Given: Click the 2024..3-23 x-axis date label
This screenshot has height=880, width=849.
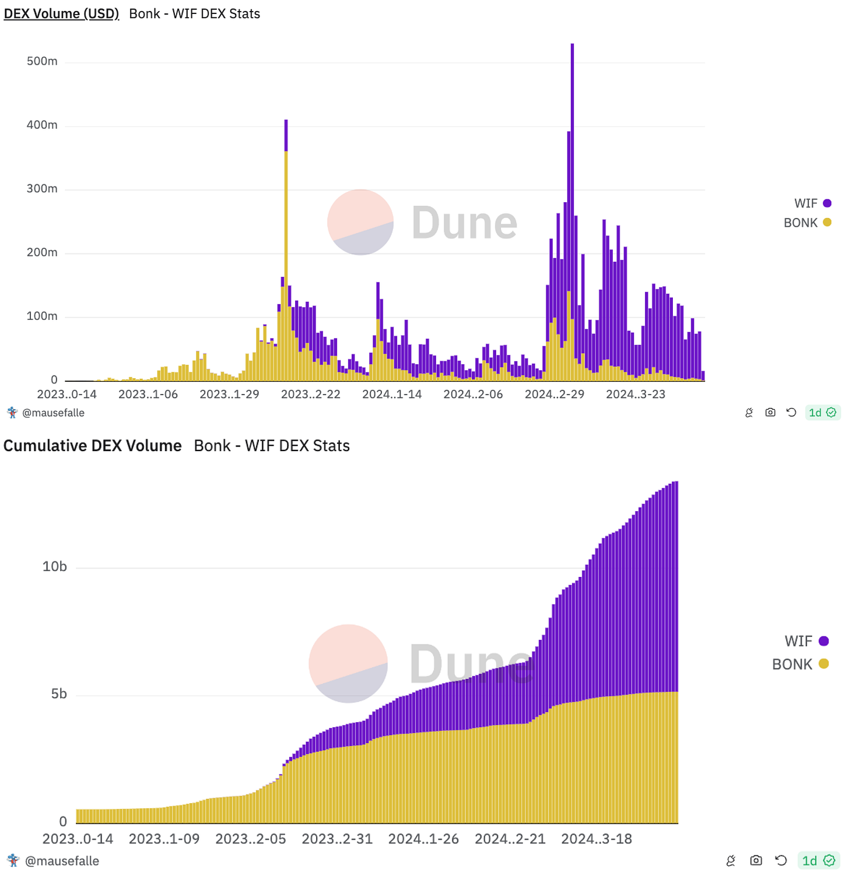Looking at the screenshot, I should pyautogui.click(x=636, y=395).
